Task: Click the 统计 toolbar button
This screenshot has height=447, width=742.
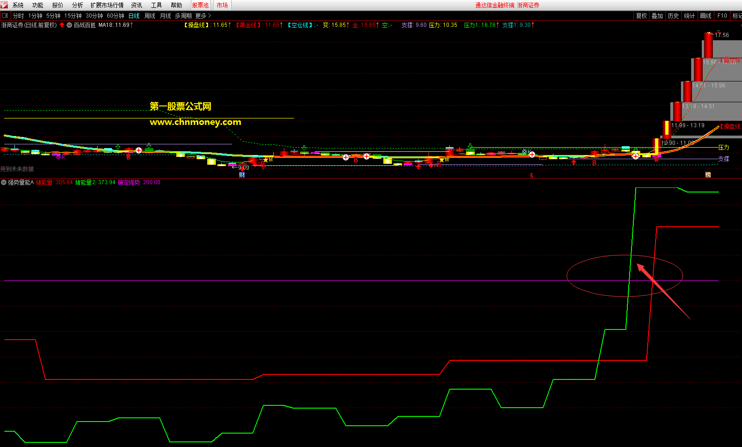Action: pyautogui.click(x=689, y=16)
